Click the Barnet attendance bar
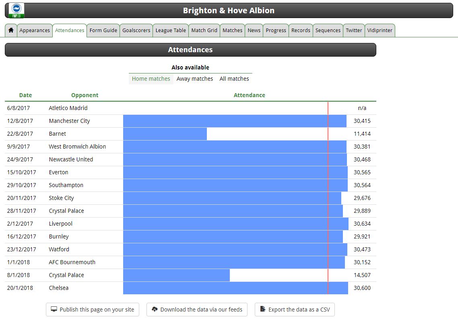This screenshot has height=322, width=458. tap(165, 134)
